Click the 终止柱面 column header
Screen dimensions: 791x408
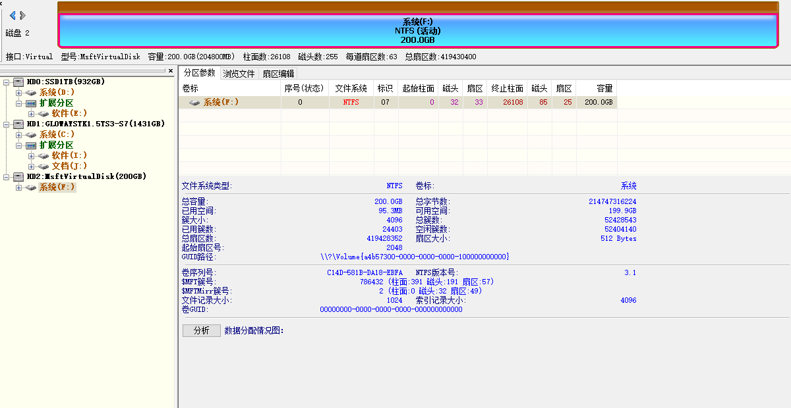[508, 88]
